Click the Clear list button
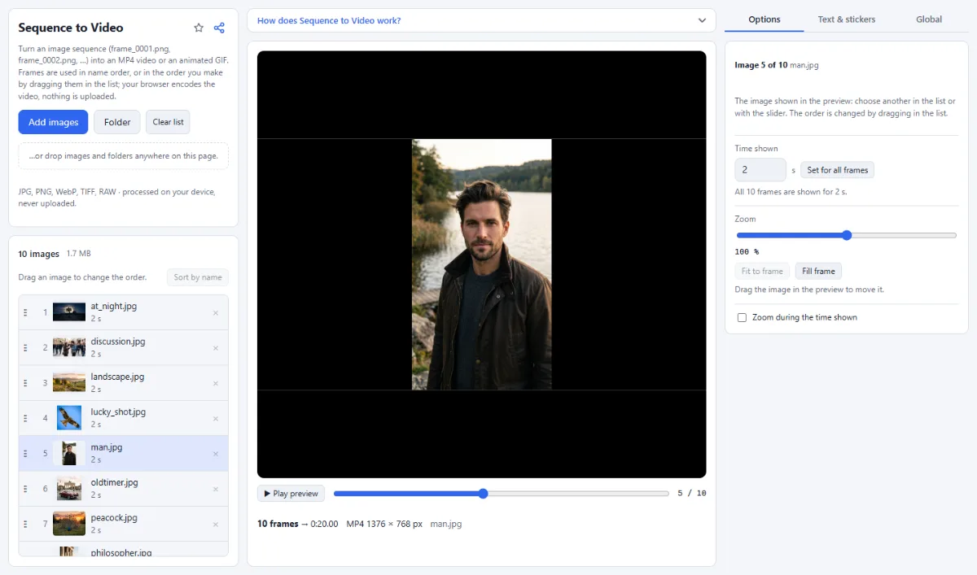This screenshot has height=575, width=977. pyautogui.click(x=168, y=122)
